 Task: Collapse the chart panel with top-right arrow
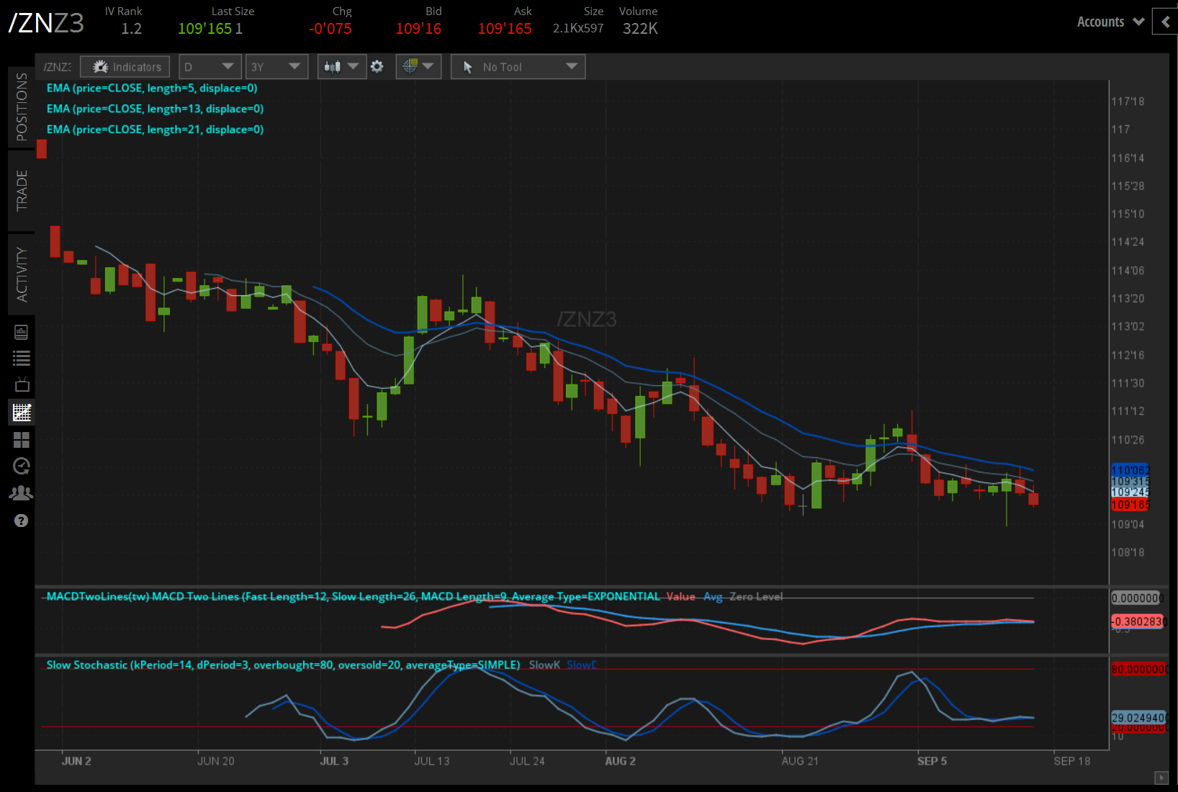point(1165,22)
